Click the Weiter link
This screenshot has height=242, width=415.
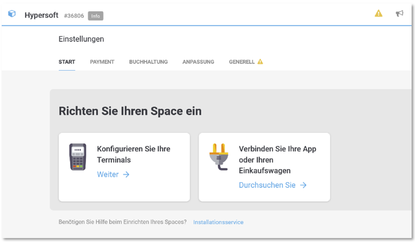click(108, 175)
